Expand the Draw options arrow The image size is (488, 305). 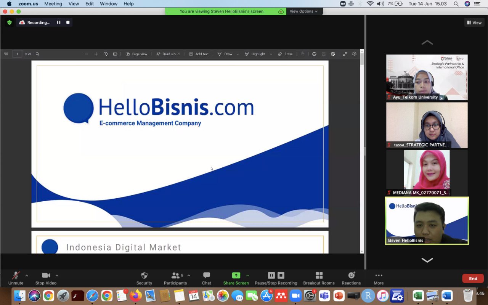tap(238, 54)
